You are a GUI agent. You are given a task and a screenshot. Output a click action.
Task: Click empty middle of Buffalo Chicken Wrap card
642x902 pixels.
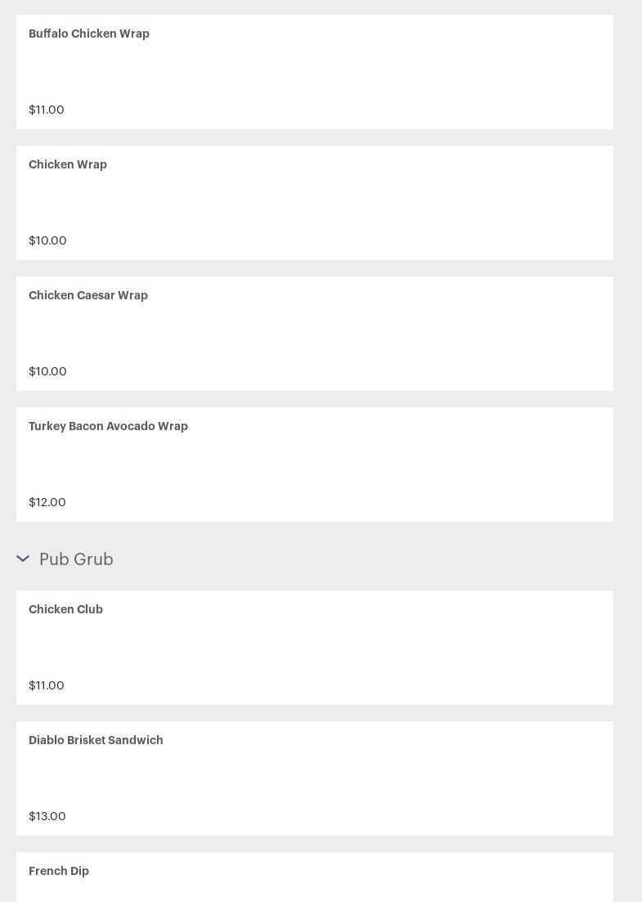pos(315,72)
